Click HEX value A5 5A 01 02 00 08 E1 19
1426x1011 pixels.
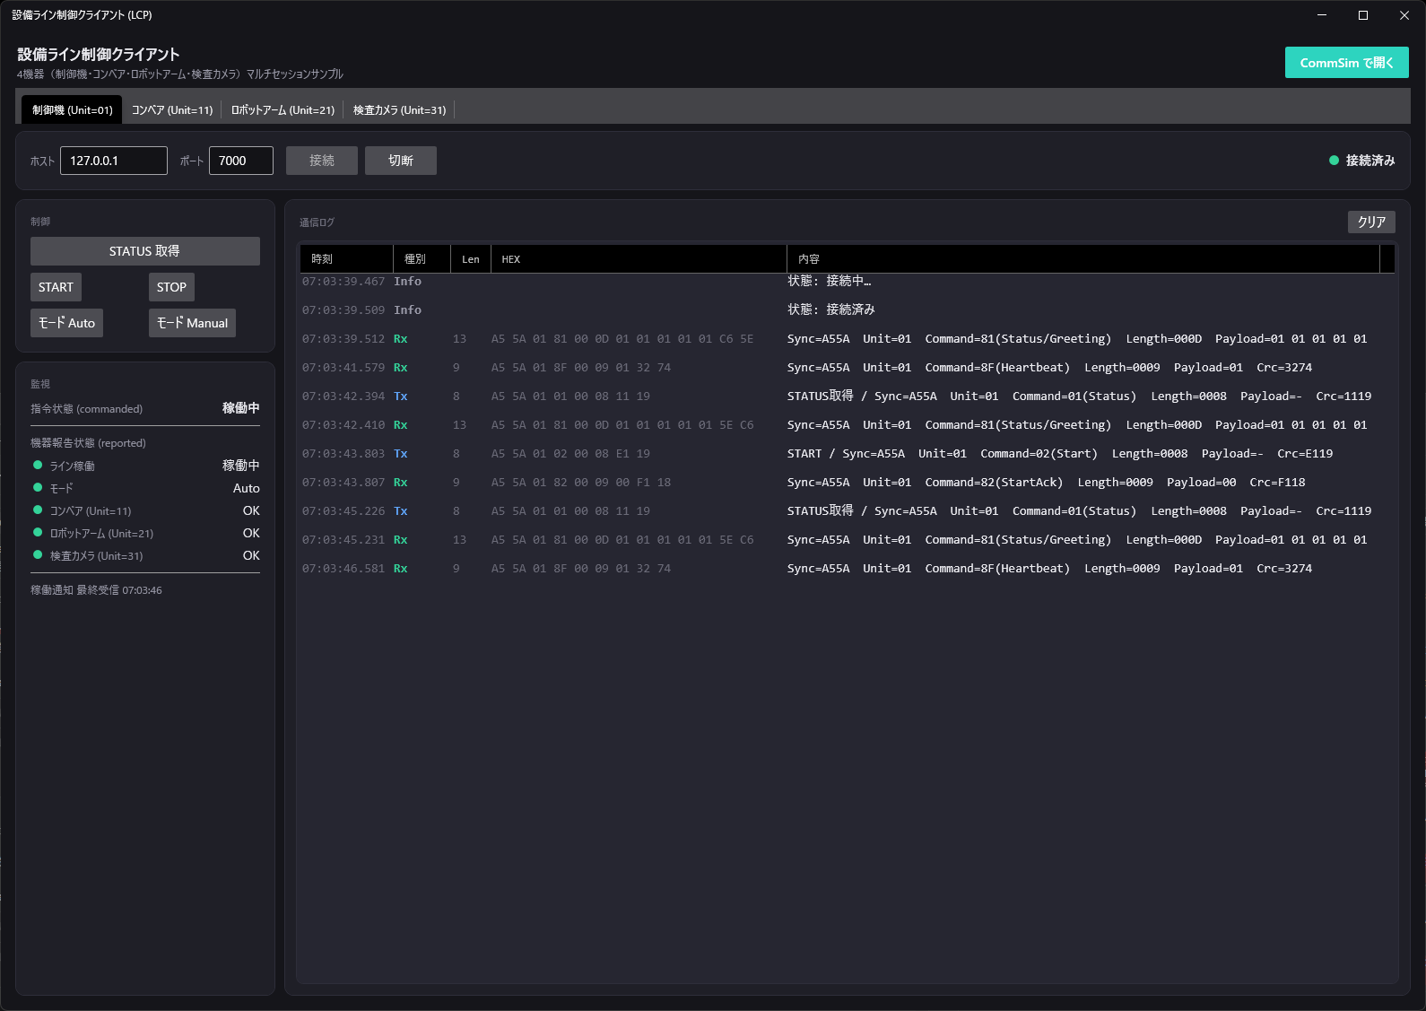(x=570, y=454)
